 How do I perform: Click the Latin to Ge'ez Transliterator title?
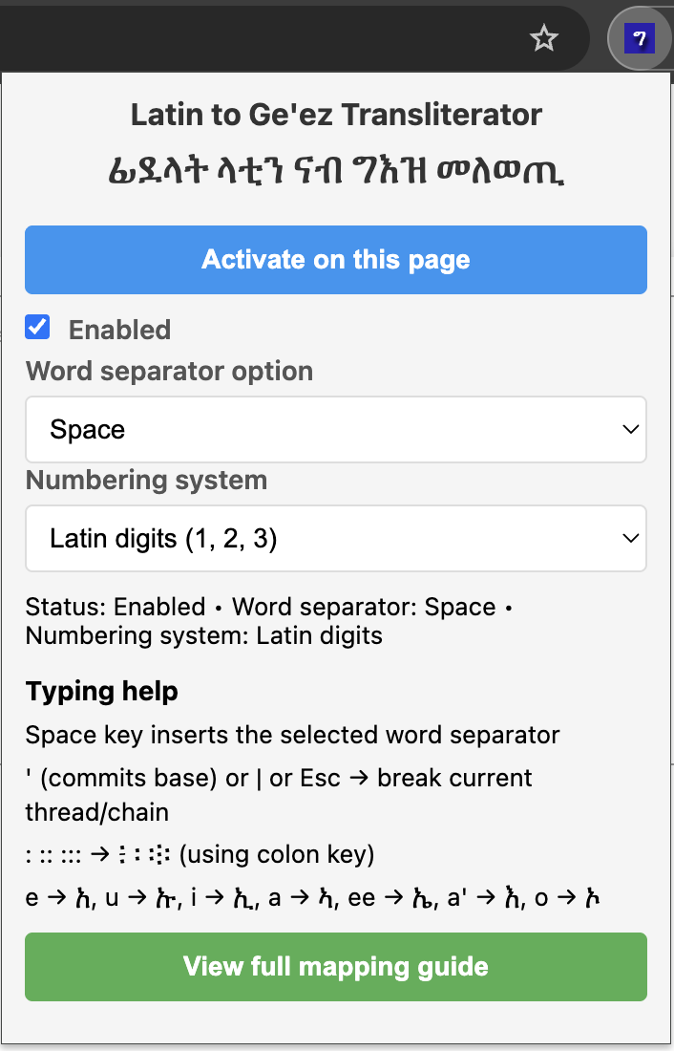coord(336,114)
